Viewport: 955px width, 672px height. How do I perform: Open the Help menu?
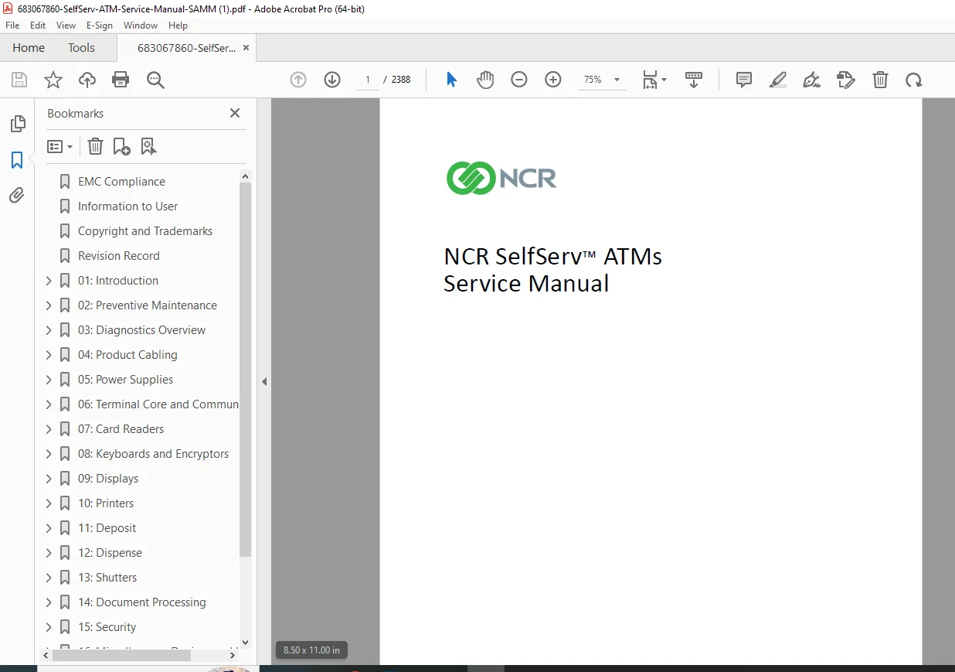click(x=178, y=26)
